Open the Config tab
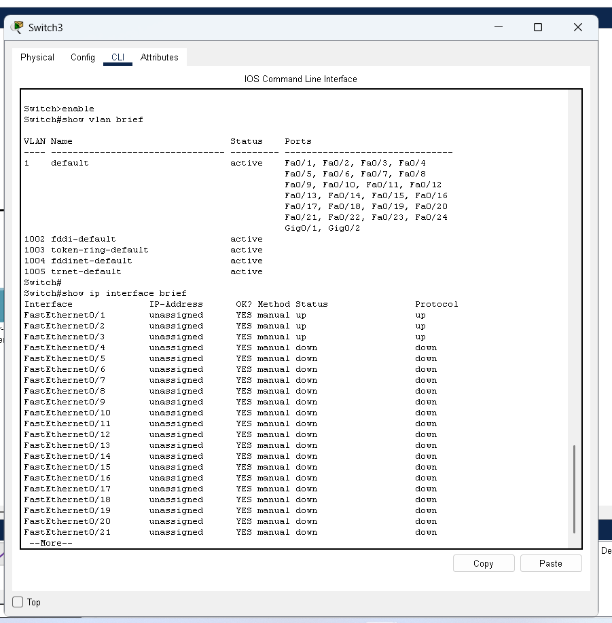The image size is (612, 623). [x=83, y=58]
